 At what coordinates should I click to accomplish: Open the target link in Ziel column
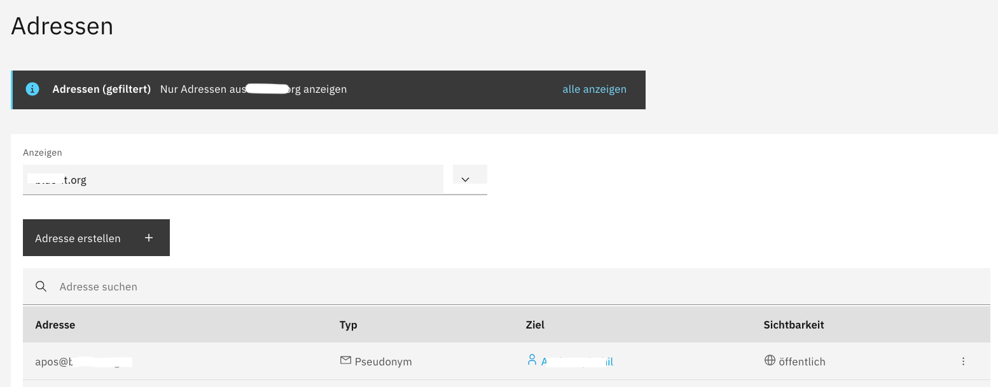[x=577, y=362]
